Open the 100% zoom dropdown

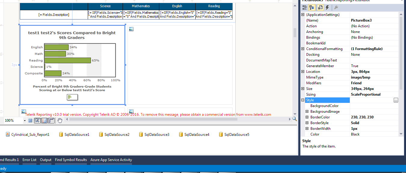point(24,121)
